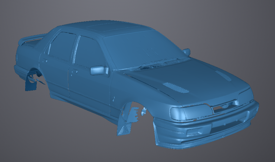The image size is (275, 162).
Task: Click the rear spoiler on the car model
Action: click(x=30, y=39)
